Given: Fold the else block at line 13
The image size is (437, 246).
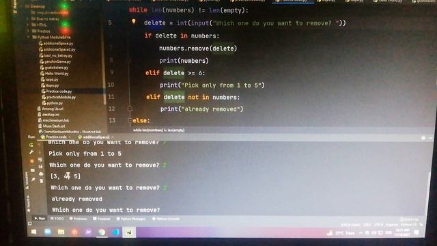Looking at the screenshot, I should (130, 120).
